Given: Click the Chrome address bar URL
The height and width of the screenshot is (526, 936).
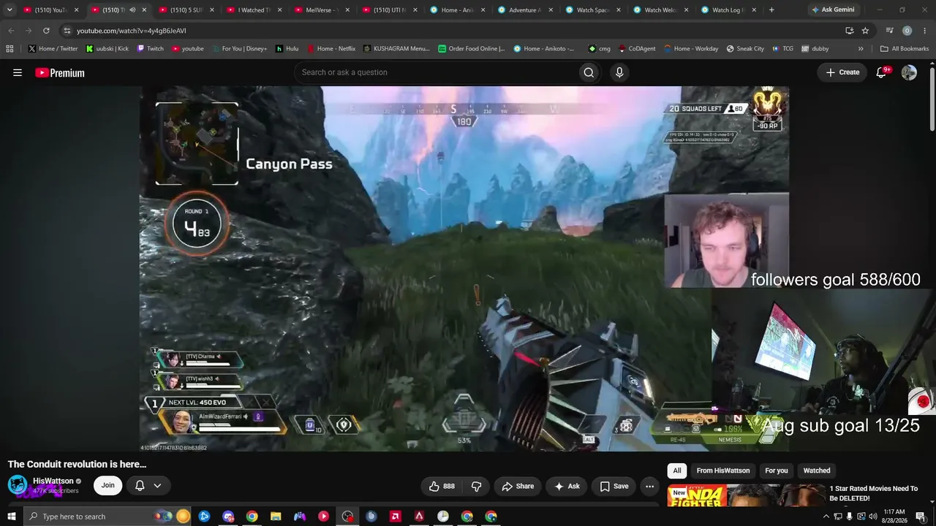Looking at the screenshot, I should (x=132, y=31).
